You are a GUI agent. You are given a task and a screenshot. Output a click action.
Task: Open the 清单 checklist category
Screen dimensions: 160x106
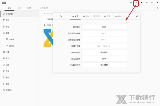(19, 33)
